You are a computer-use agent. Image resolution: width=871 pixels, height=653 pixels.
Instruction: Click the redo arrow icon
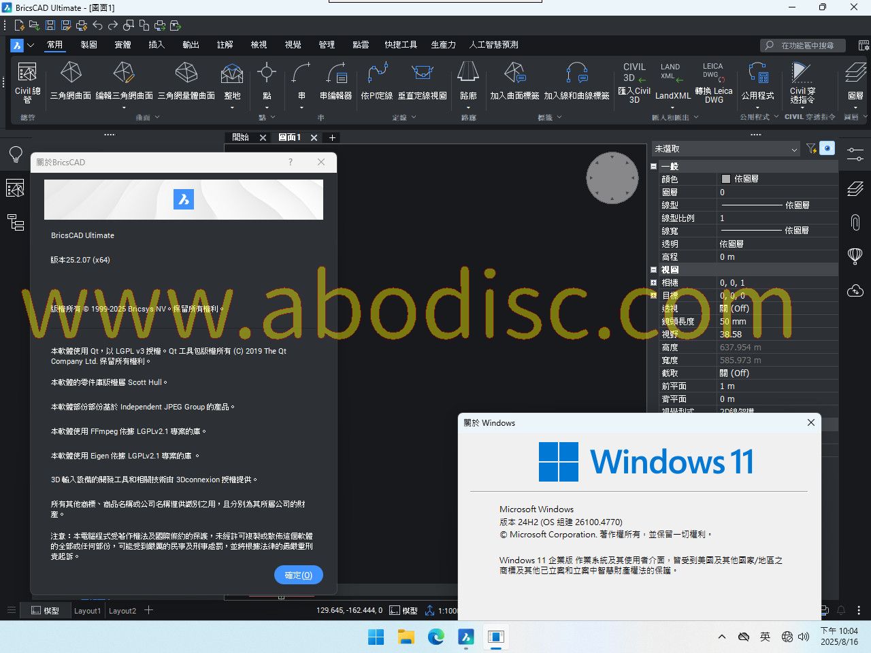[x=113, y=26]
